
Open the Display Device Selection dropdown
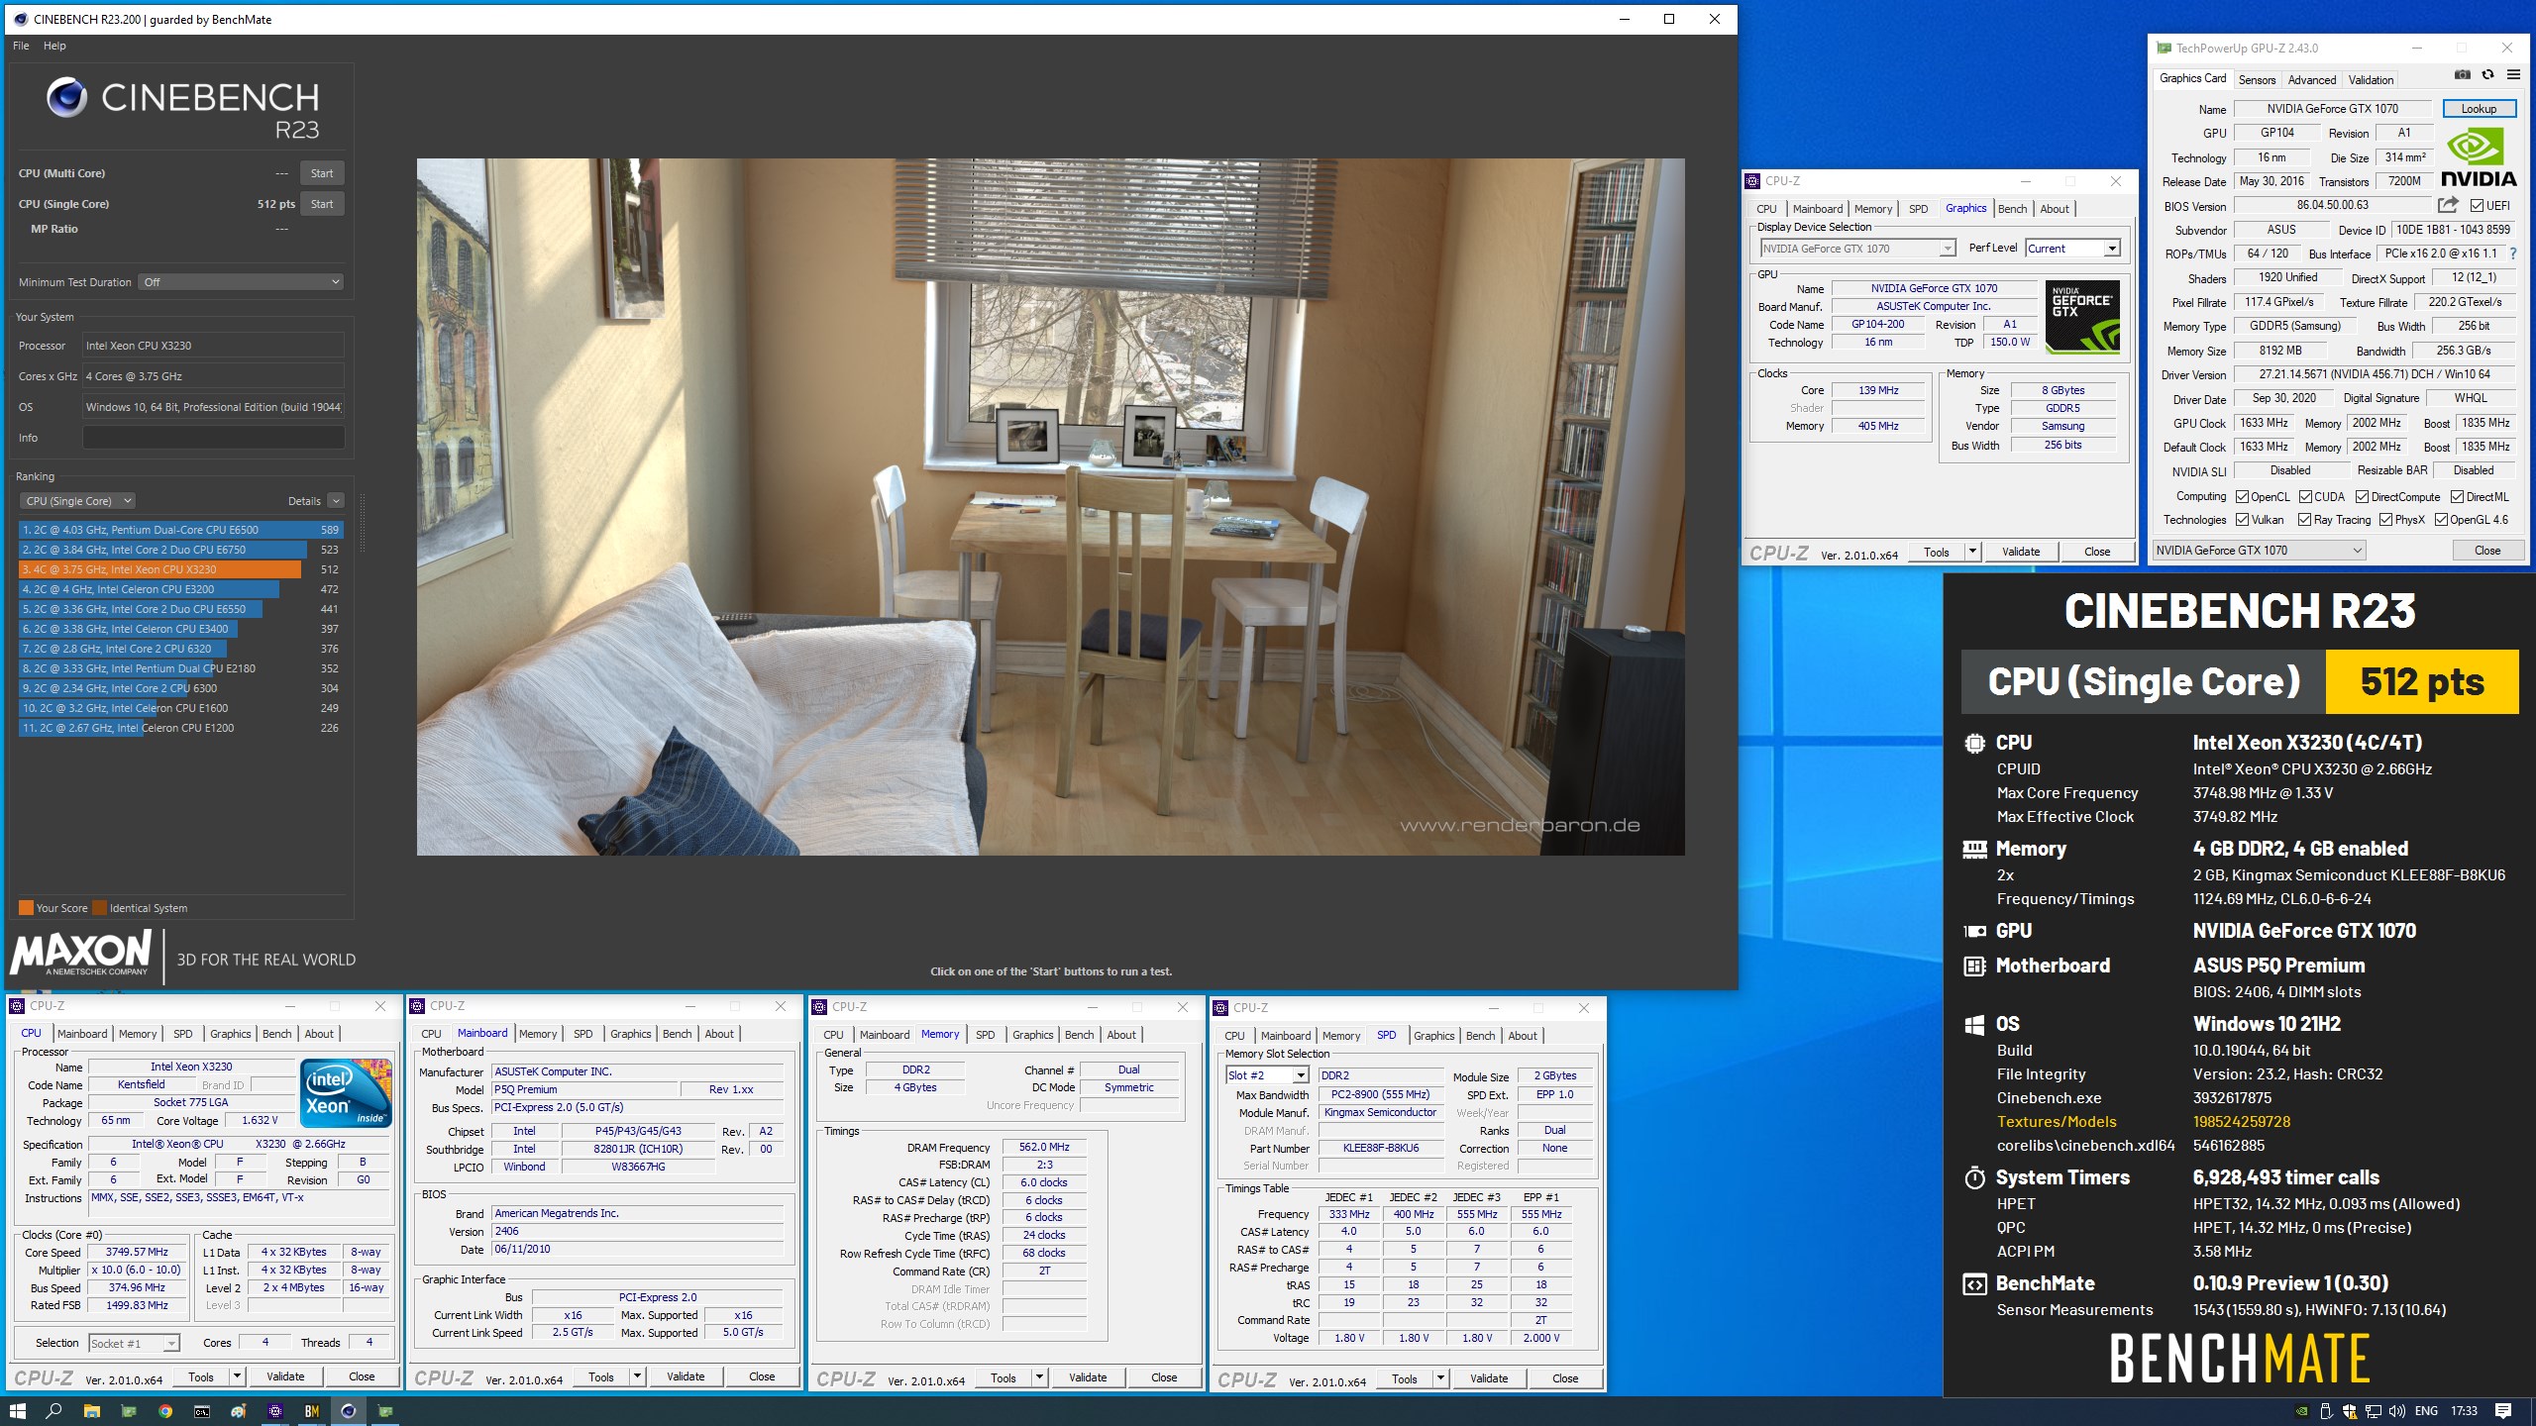point(1856,249)
